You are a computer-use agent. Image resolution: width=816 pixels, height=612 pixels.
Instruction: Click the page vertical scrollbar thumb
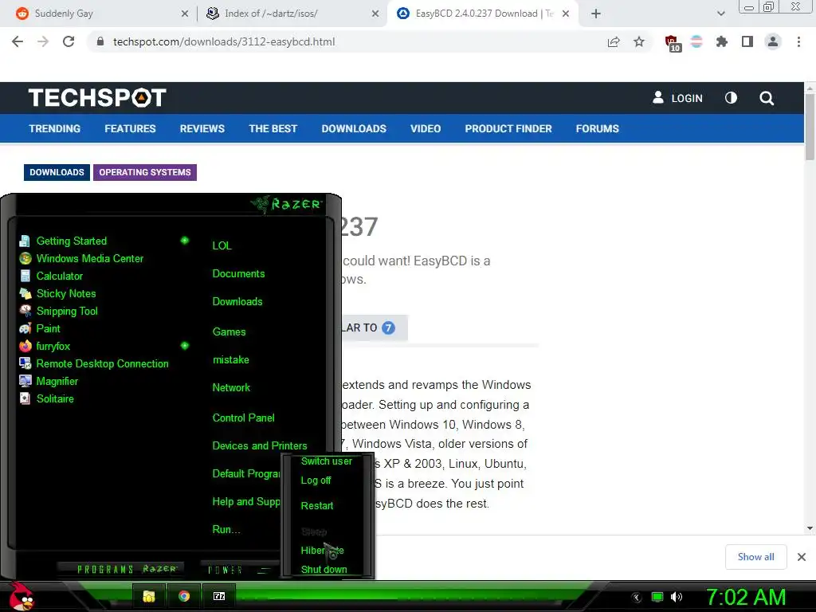(810, 127)
